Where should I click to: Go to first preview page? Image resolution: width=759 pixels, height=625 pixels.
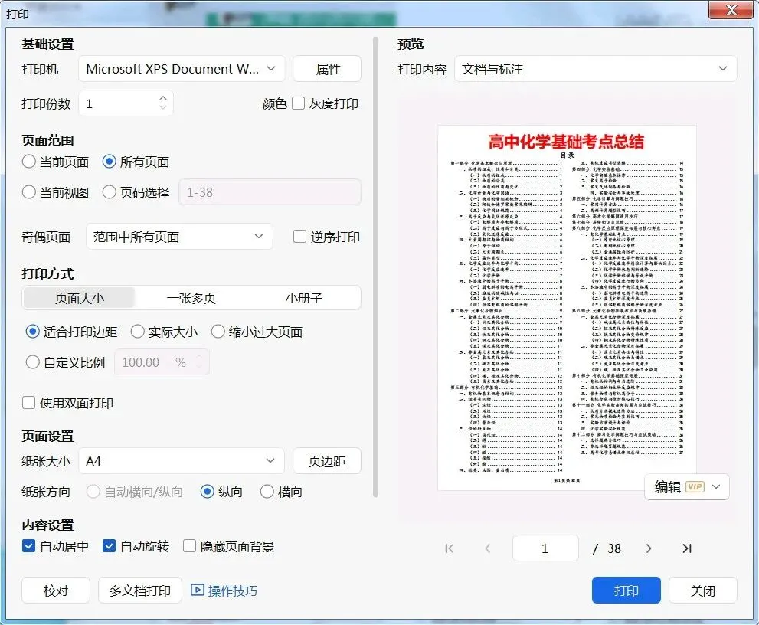450,548
